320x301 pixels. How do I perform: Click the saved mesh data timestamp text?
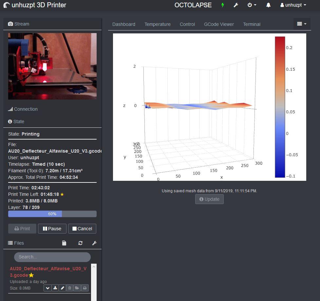(209, 191)
